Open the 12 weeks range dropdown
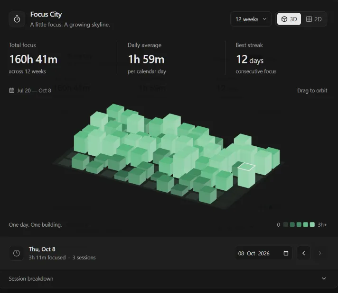 (x=251, y=19)
